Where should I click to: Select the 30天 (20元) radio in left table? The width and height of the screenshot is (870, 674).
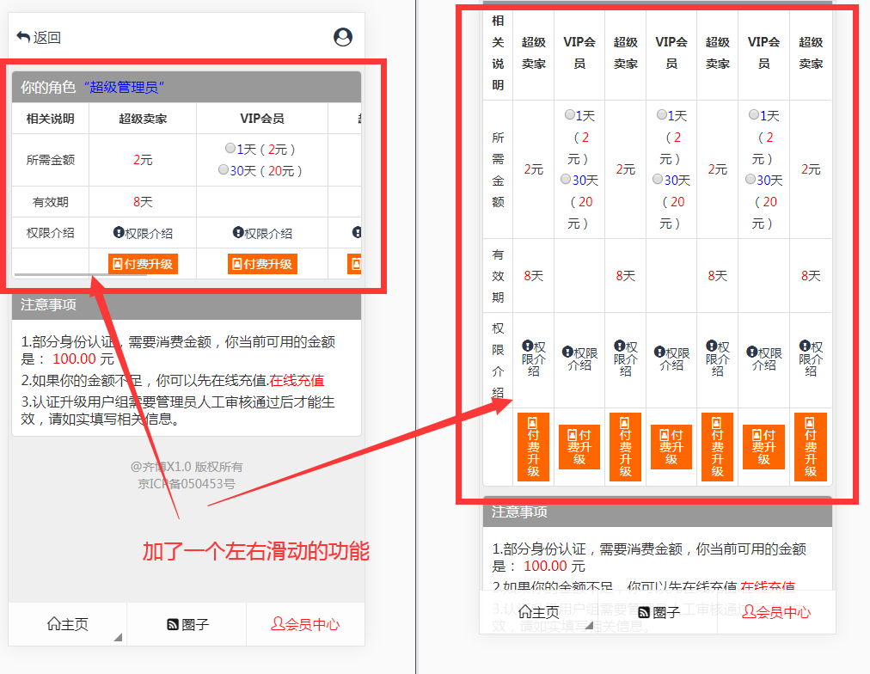tap(224, 170)
